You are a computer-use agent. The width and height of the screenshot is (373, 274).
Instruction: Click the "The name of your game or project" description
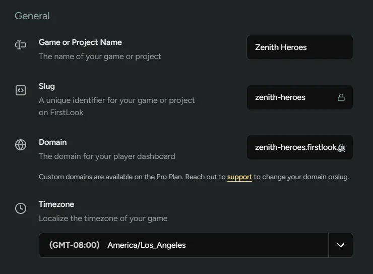[100, 57]
